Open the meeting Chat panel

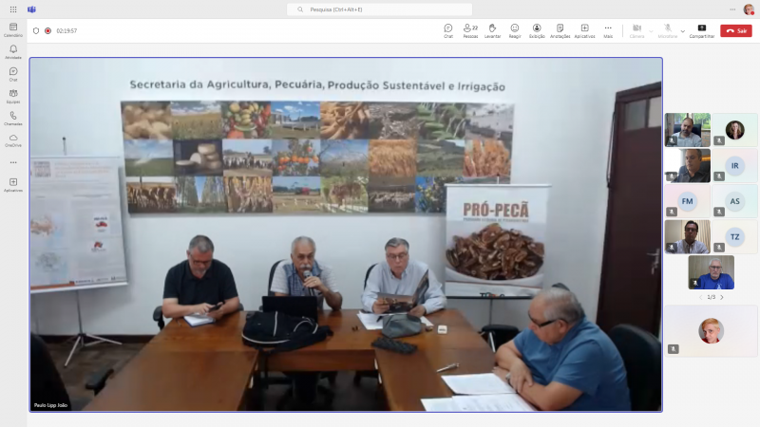coord(448,30)
